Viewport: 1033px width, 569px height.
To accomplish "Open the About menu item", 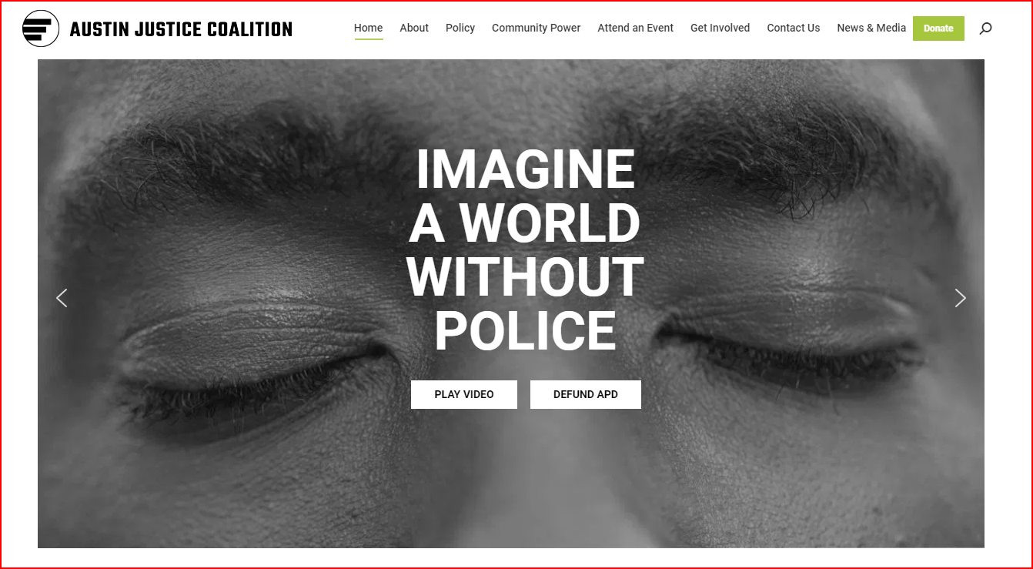I will (x=414, y=28).
